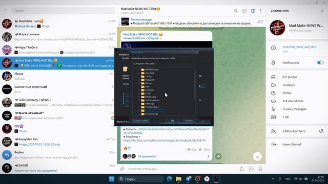
Task: Click the attach file paperclip icon
Action: (x=122, y=169)
